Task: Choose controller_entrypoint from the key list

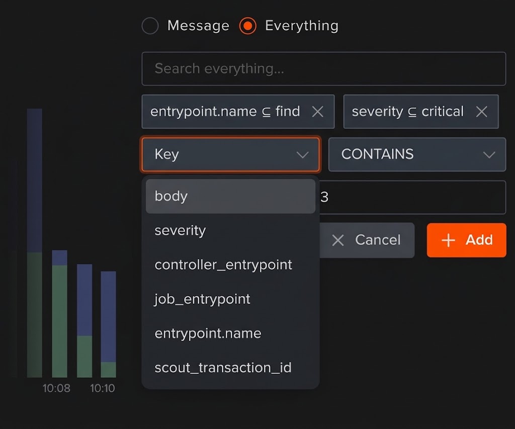Action: point(230,265)
